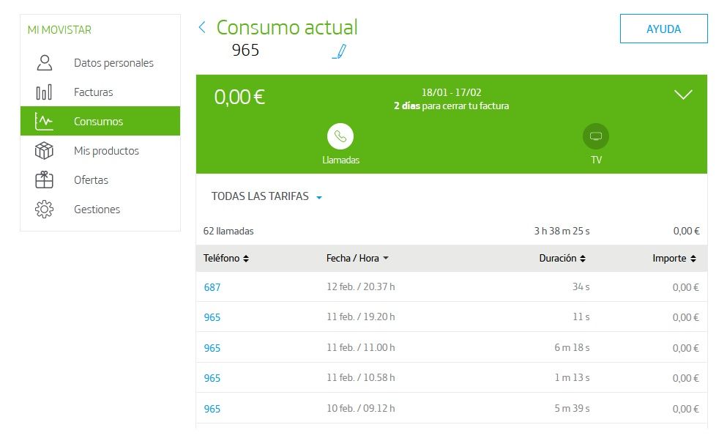Select the Llamadas phone icon

coord(340,136)
